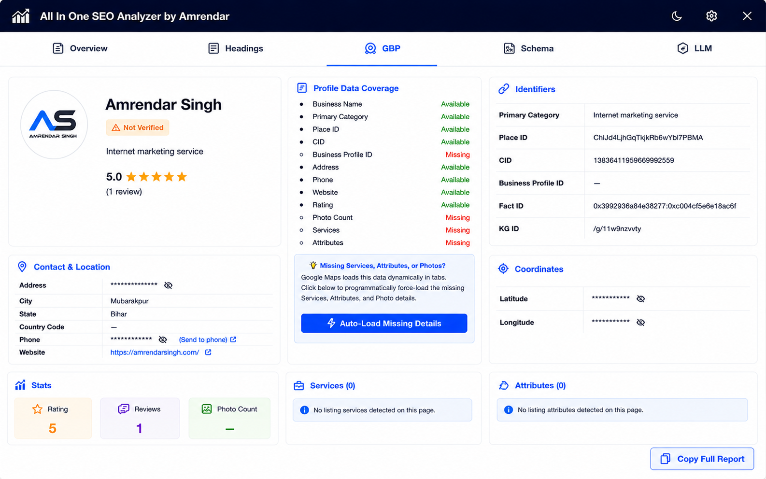Click the Copy Full Report button

point(702,459)
